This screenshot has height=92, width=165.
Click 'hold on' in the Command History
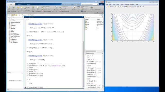click(x=90, y=83)
